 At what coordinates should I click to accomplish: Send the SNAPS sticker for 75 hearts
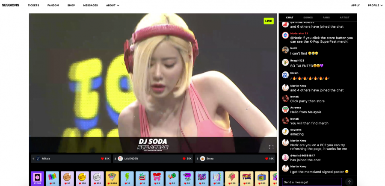tap(202, 178)
